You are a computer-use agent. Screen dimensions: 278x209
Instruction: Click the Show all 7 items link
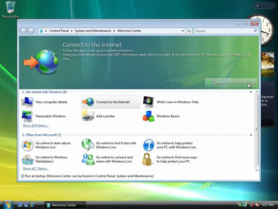[x=36, y=168]
